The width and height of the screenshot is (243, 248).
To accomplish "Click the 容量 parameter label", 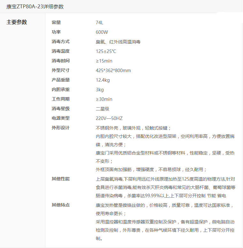I will pos(56,23).
